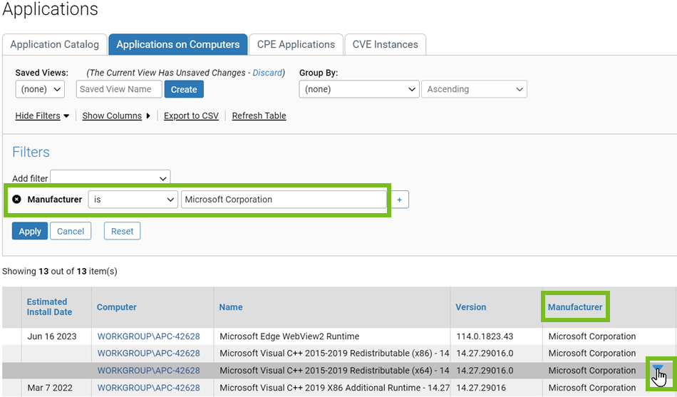Viewport: 677px width, 397px height.
Task: Remove the Manufacturer filter with the x icon
Action: (16, 199)
